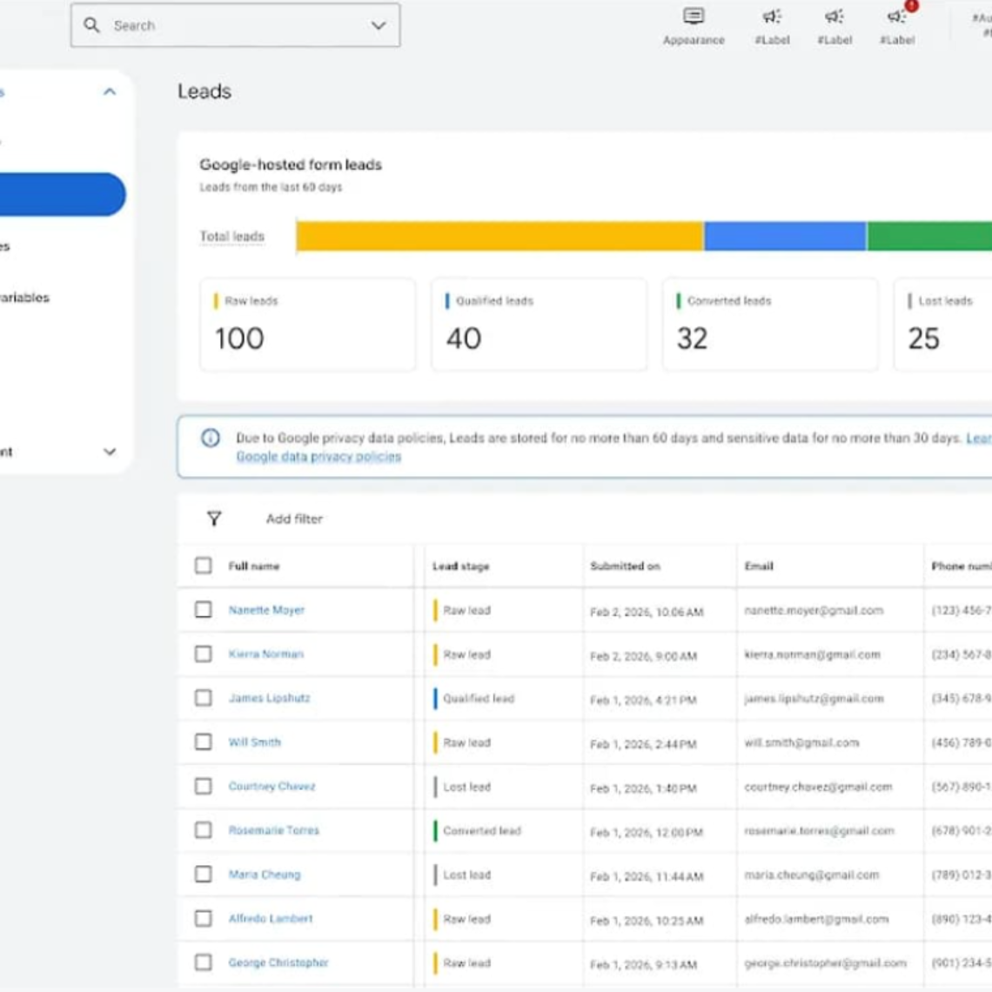
Task: Click the filter funnel icon
Action: 214,519
